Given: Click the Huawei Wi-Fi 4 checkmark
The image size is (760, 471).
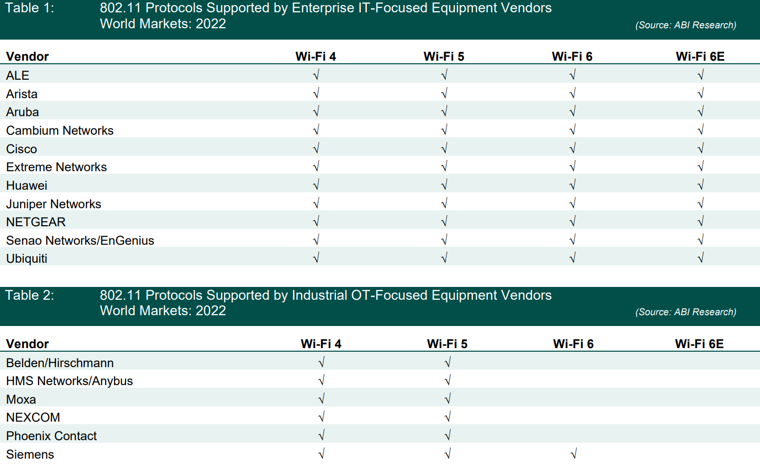Looking at the screenshot, I should tap(316, 185).
